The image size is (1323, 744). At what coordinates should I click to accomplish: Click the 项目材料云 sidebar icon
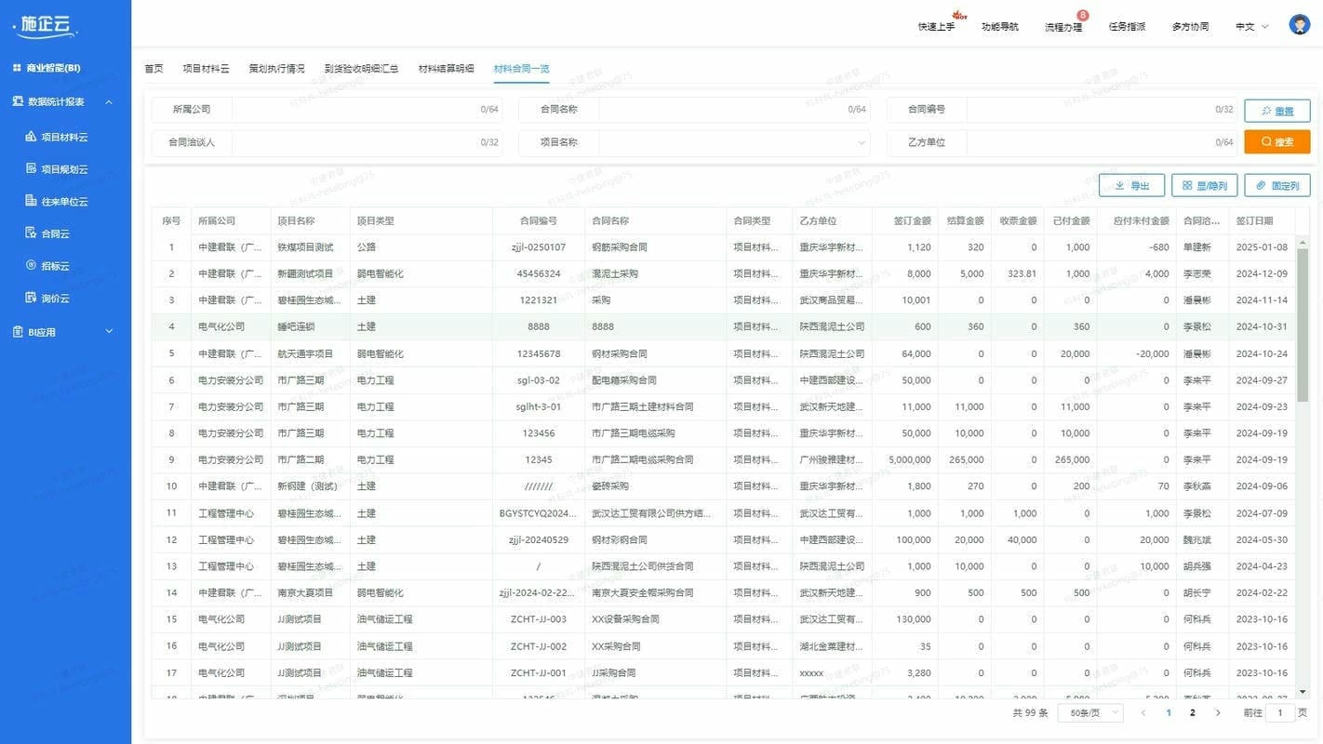[x=31, y=137]
